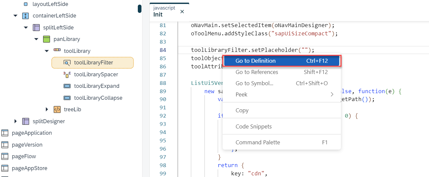Click the splitDesigner splitter icon
Screen dimensions: 429x177
click(x=26, y=121)
